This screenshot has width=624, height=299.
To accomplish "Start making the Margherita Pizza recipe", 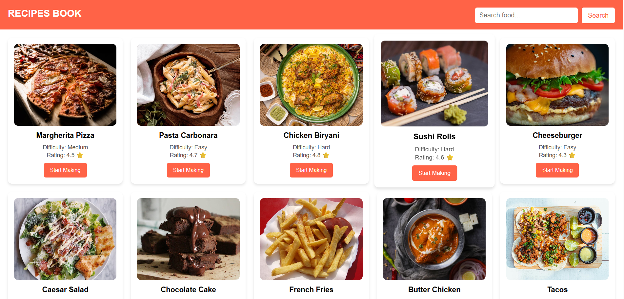I will [65, 170].
